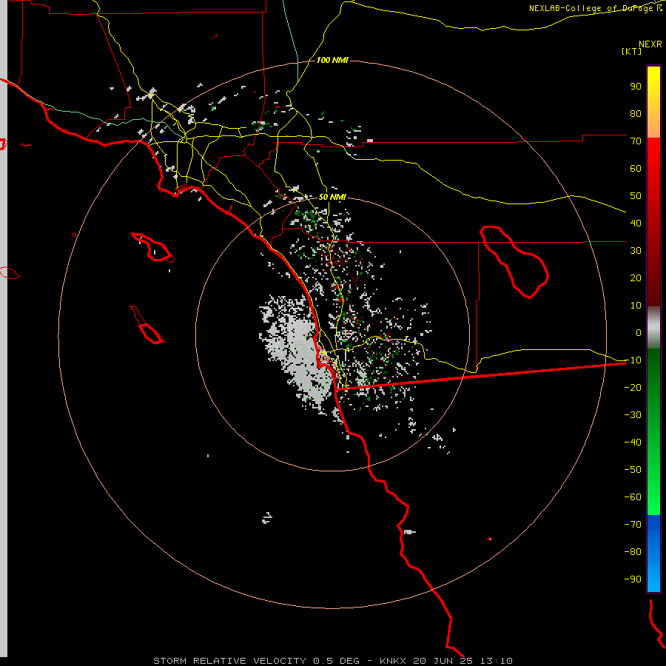This screenshot has height=666, width=666.
Task: Click STORM RELATIVE VELOCITY caption text
Action: tap(229, 661)
